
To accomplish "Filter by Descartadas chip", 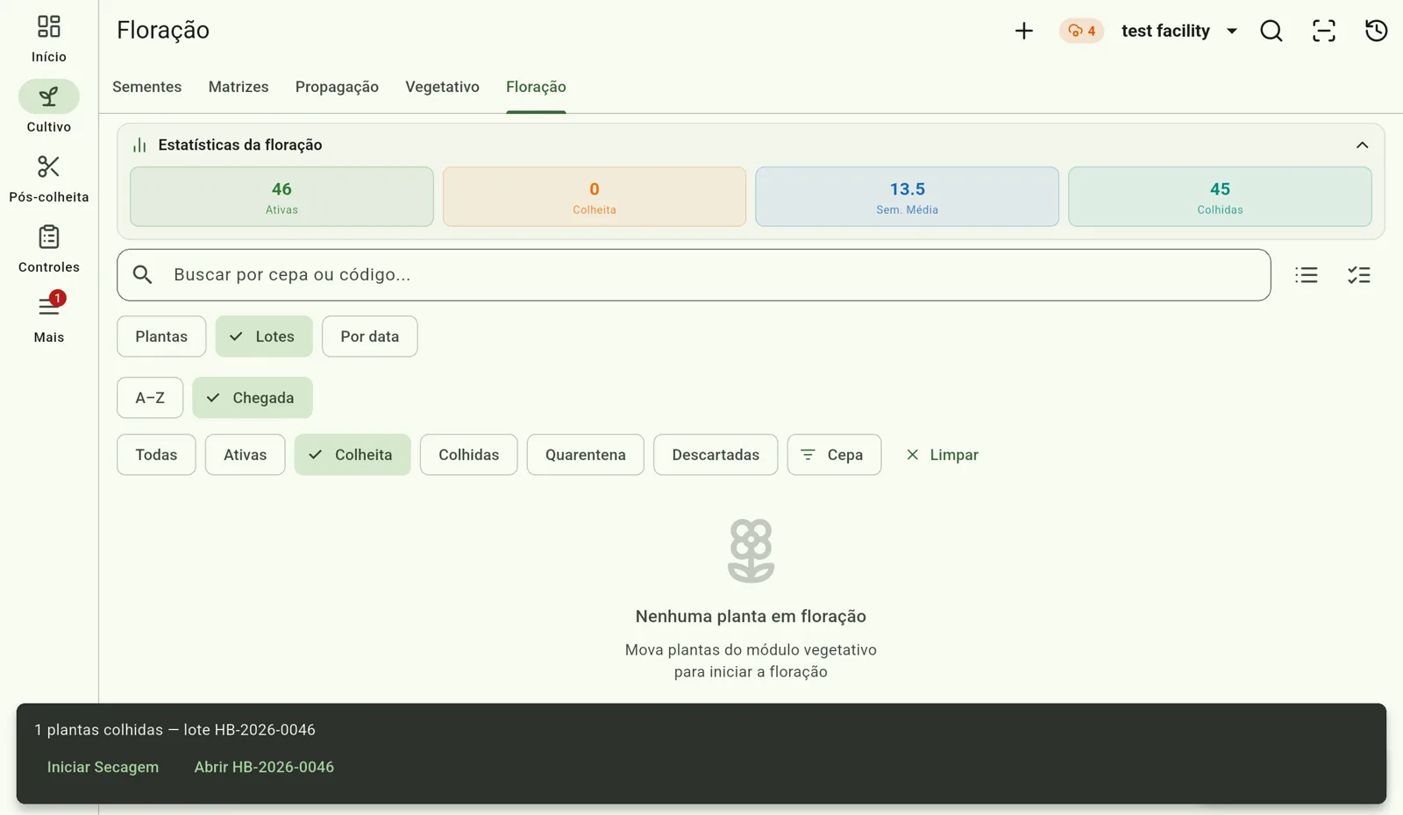I will click(716, 455).
